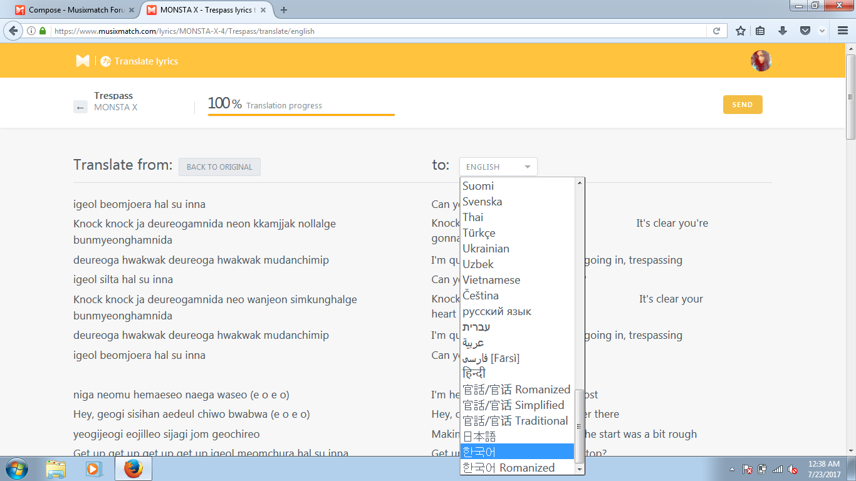This screenshot has width=856, height=481.
Task: Open Windows Media Player from taskbar
Action: tap(93, 468)
